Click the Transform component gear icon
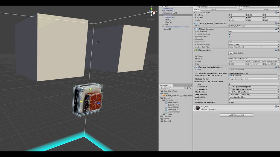This screenshot has height=157, width=280. tap(278, 12)
